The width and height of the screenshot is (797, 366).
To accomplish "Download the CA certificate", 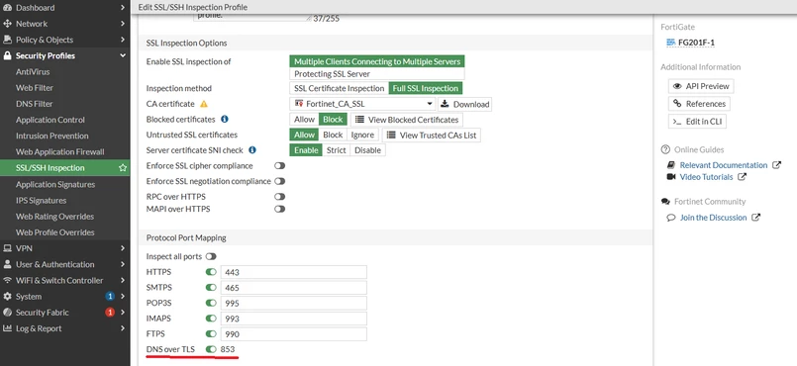I will [x=465, y=104].
